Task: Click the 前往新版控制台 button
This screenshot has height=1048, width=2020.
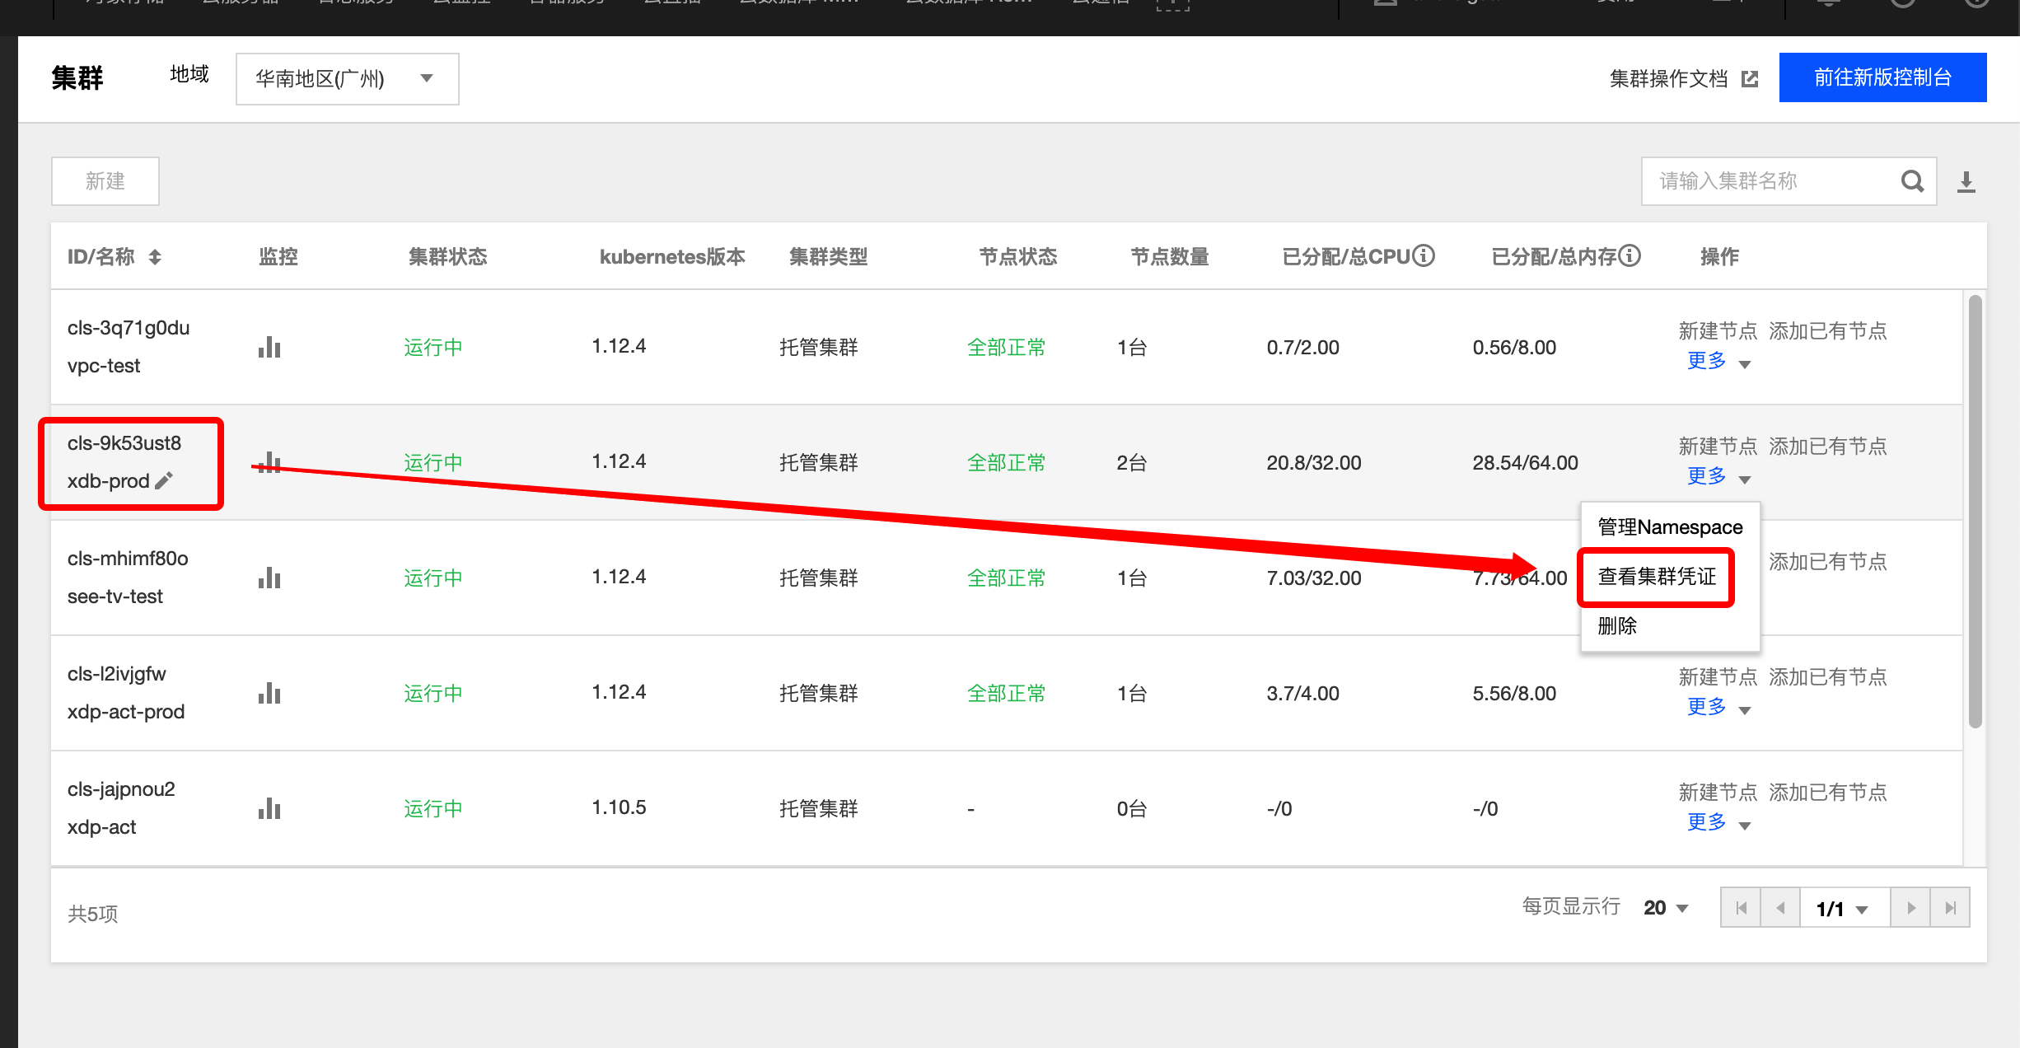Action: (x=1882, y=77)
